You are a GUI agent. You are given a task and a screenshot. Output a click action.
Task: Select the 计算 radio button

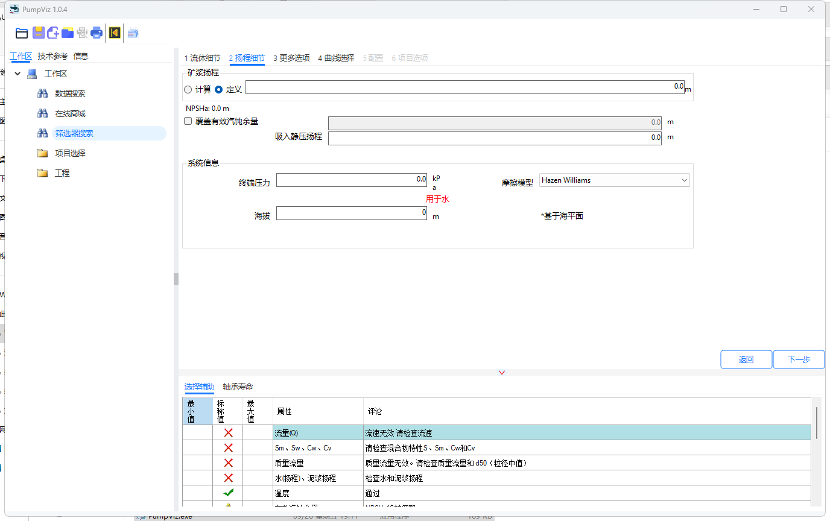click(188, 89)
